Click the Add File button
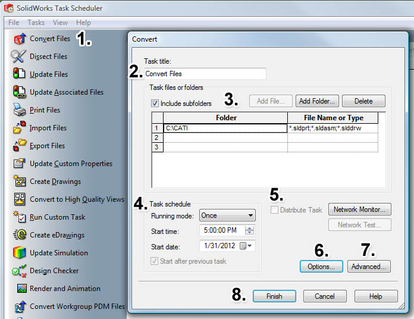 pyautogui.click(x=271, y=101)
